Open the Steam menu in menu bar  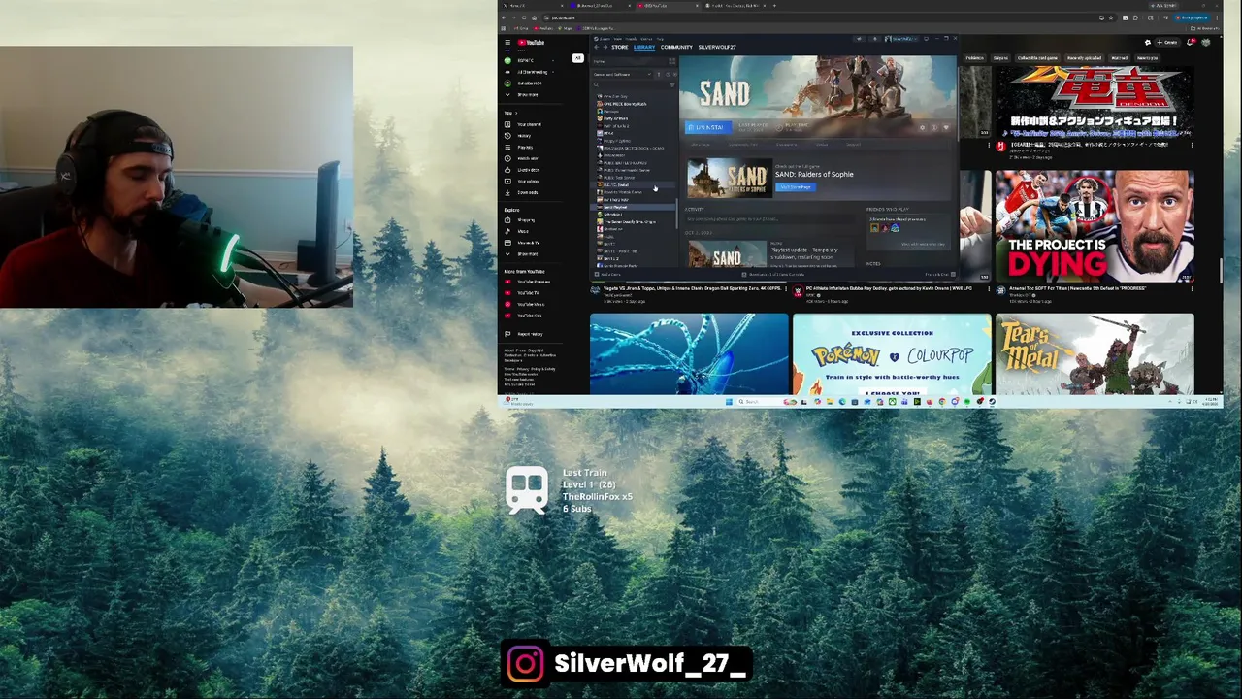[x=604, y=39]
